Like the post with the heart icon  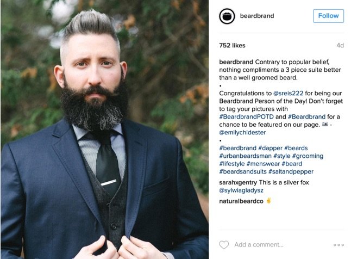224,245
